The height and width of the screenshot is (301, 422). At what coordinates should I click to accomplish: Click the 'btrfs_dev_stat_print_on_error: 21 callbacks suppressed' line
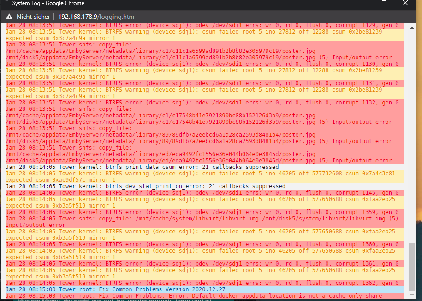click(x=204, y=186)
